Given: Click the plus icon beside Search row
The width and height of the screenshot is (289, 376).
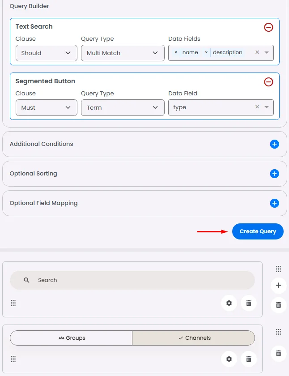Looking at the screenshot, I should [x=278, y=285].
